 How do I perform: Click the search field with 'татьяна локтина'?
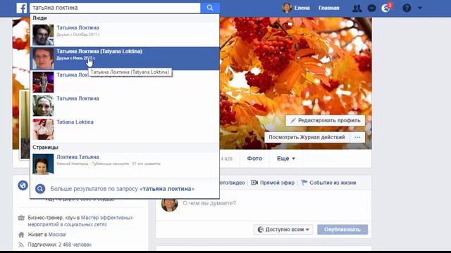115,8
